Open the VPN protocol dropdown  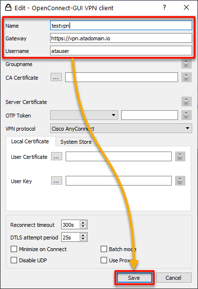(121, 128)
